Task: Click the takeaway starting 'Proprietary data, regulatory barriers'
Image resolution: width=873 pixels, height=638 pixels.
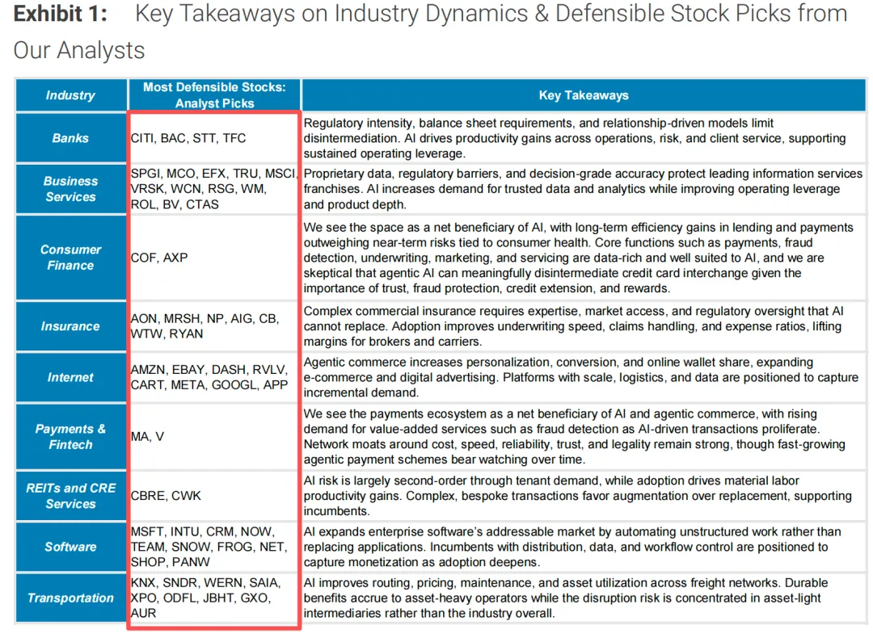Action: click(584, 189)
